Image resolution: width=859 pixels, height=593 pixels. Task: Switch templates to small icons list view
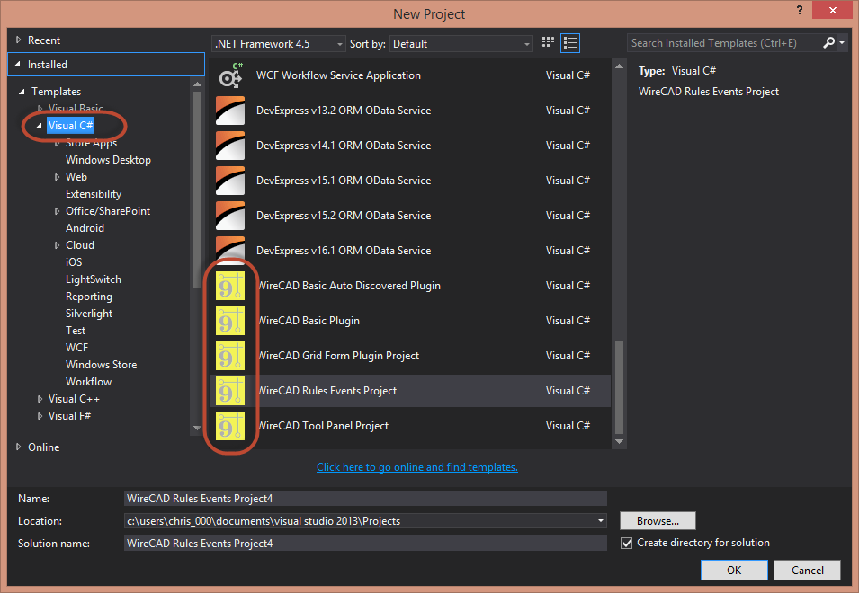point(570,43)
